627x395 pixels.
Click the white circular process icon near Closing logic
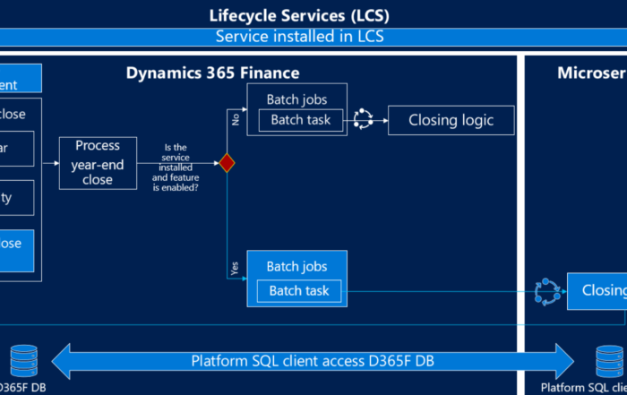363,119
